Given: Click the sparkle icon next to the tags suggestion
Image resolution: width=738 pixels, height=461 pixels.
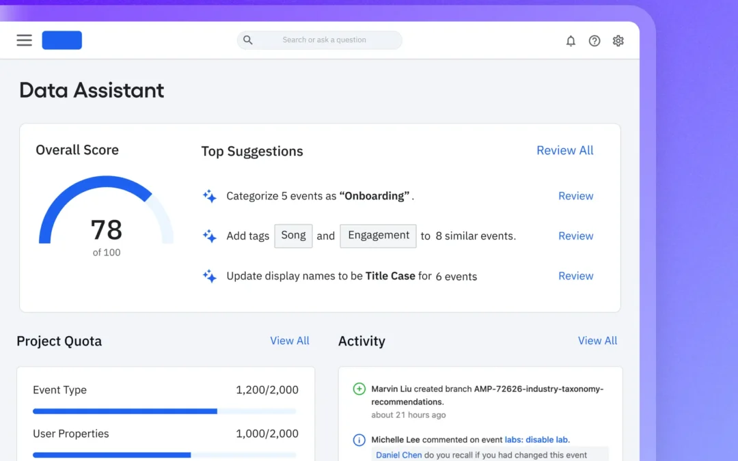Looking at the screenshot, I should coord(209,236).
